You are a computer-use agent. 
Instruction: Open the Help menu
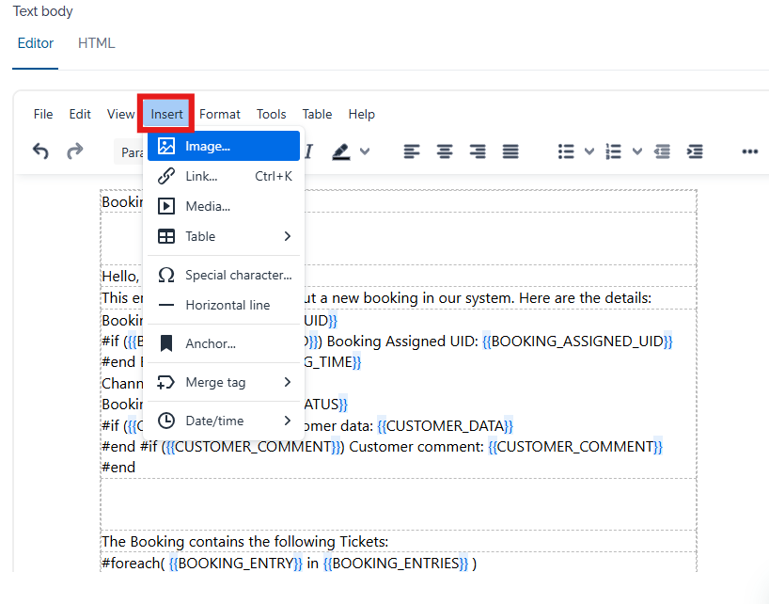pyautogui.click(x=361, y=115)
